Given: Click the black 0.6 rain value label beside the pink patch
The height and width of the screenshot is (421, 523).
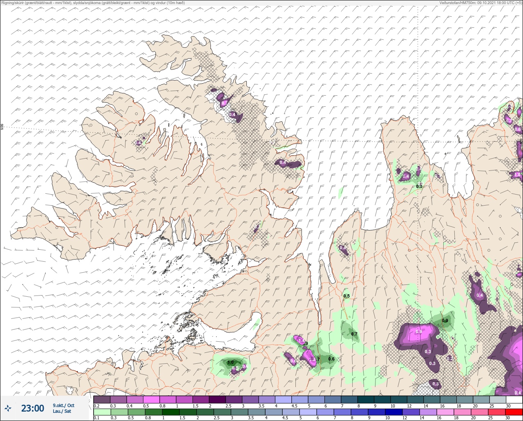Looking at the screenshot, I should [x=331, y=359].
